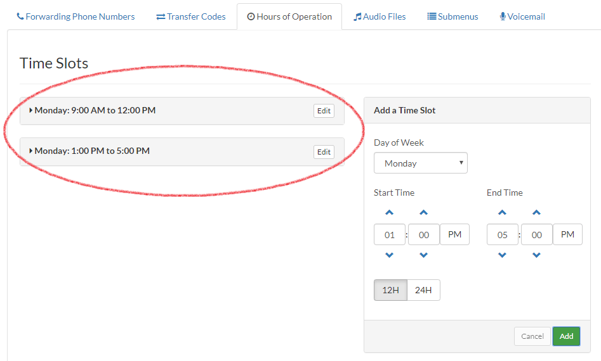Screen dimensions: 601x361
Task: Decrease the End Time minutes
Action: point(537,255)
